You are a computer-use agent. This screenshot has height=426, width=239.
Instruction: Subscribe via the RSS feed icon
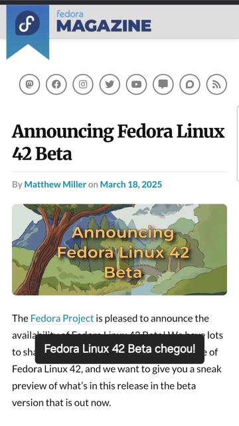(x=216, y=85)
